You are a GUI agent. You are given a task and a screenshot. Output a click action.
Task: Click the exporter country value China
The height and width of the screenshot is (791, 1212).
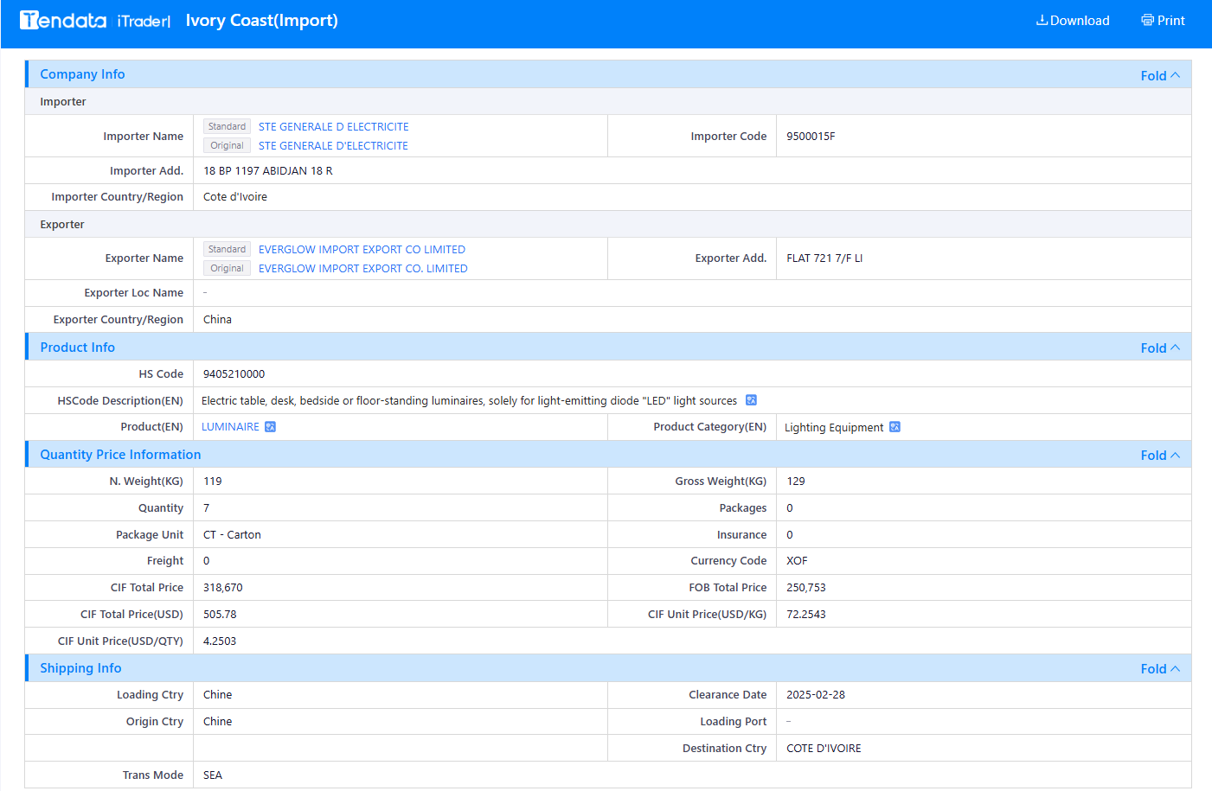pyautogui.click(x=217, y=319)
